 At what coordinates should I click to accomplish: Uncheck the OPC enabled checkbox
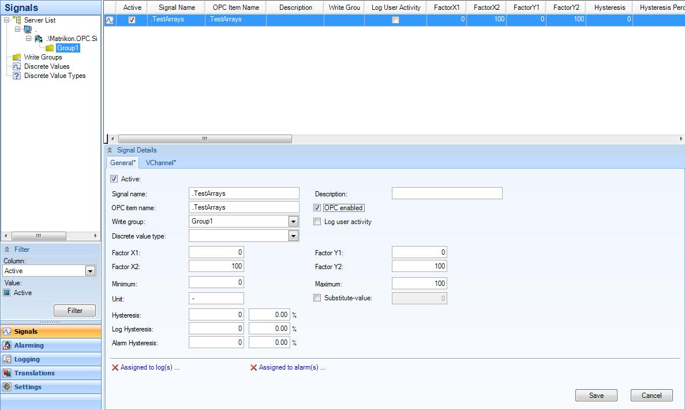tap(317, 208)
